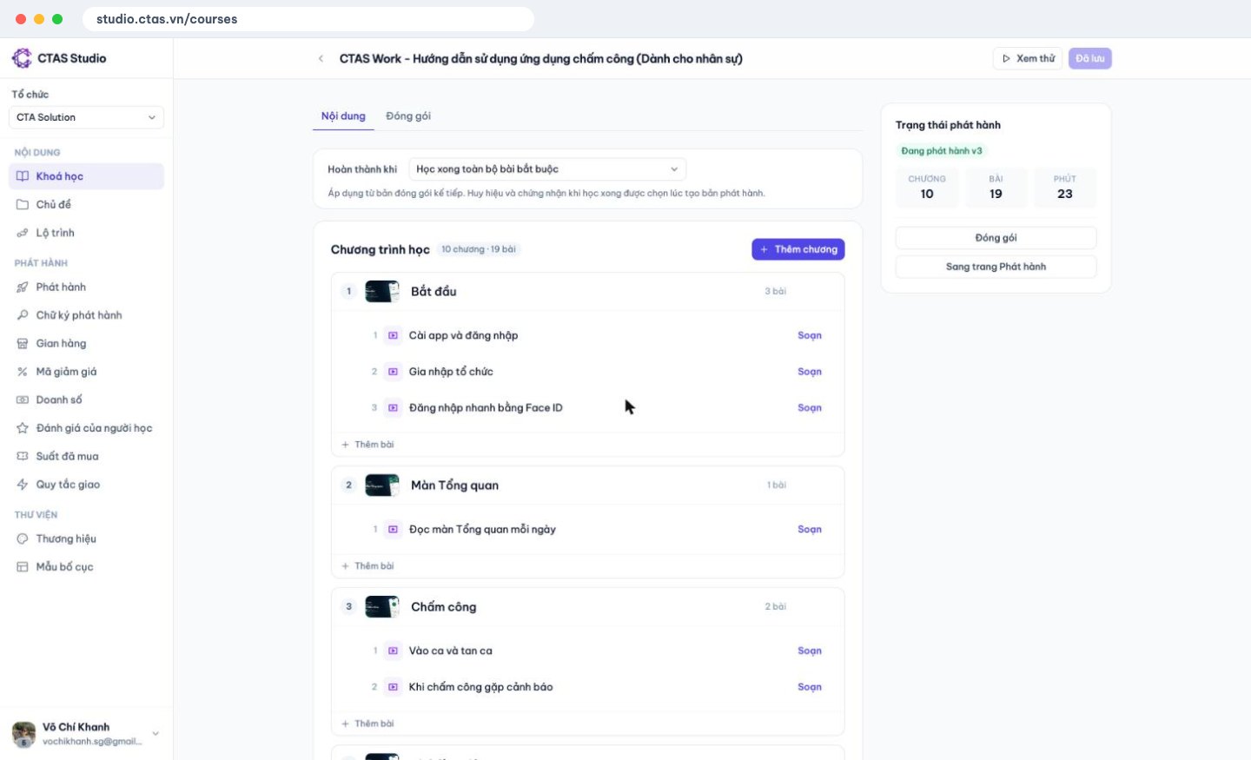The width and height of the screenshot is (1251, 760).
Task: Click the Chữ ký phát hành key icon
Action: pyautogui.click(x=23, y=315)
